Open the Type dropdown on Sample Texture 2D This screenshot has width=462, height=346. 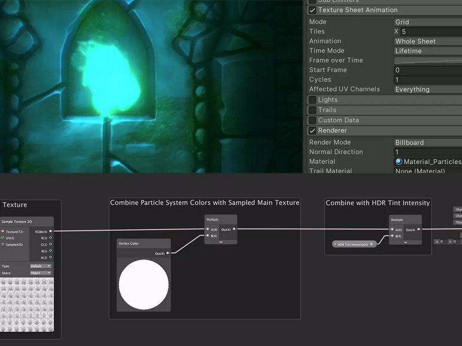40,266
